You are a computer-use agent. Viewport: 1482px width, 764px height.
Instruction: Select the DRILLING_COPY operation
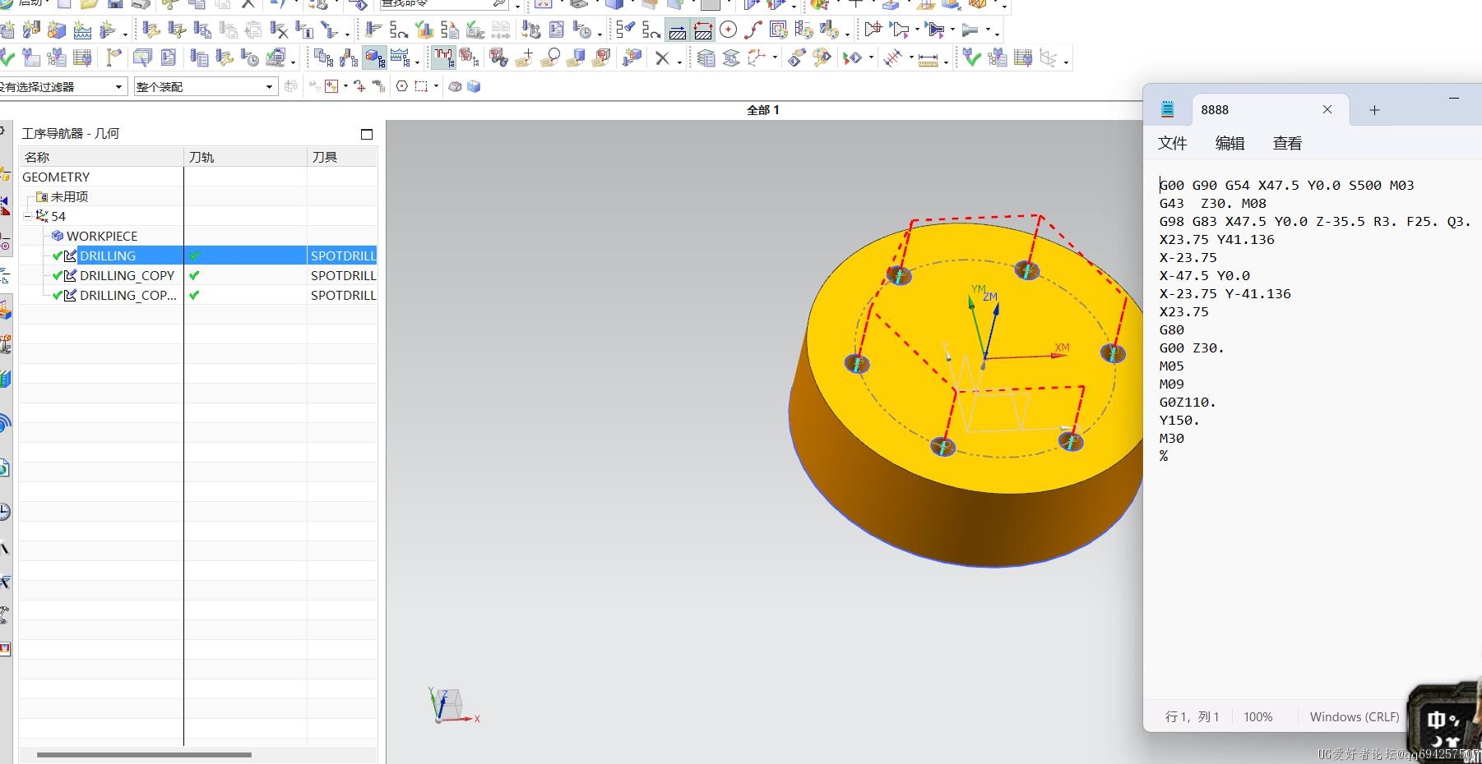[127, 275]
